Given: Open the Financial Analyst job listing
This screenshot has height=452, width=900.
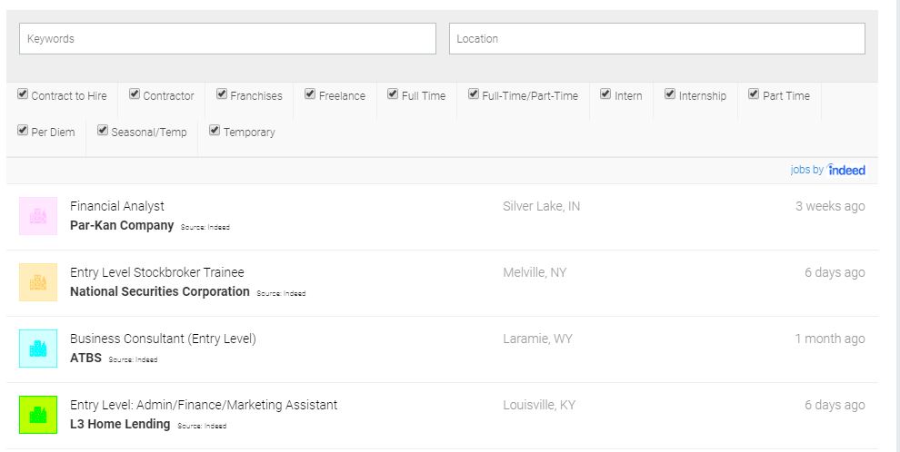Looking at the screenshot, I should pyautogui.click(x=117, y=206).
